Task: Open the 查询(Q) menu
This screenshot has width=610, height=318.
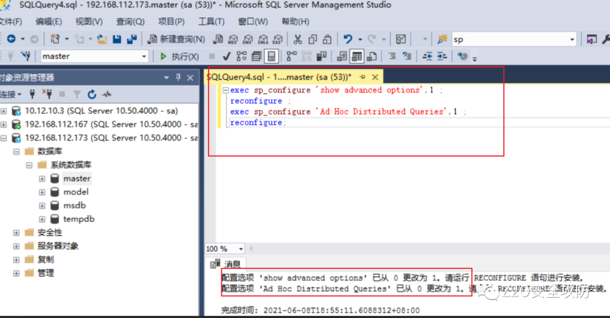Action: coord(130,22)
